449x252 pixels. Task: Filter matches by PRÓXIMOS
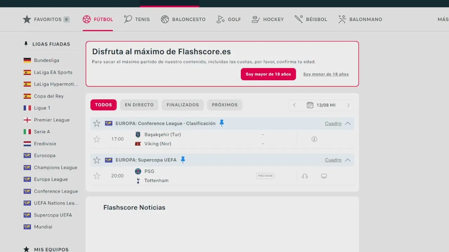(224, 105)
